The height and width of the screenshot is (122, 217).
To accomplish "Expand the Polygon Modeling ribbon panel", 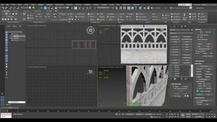I will coord(14,22).
